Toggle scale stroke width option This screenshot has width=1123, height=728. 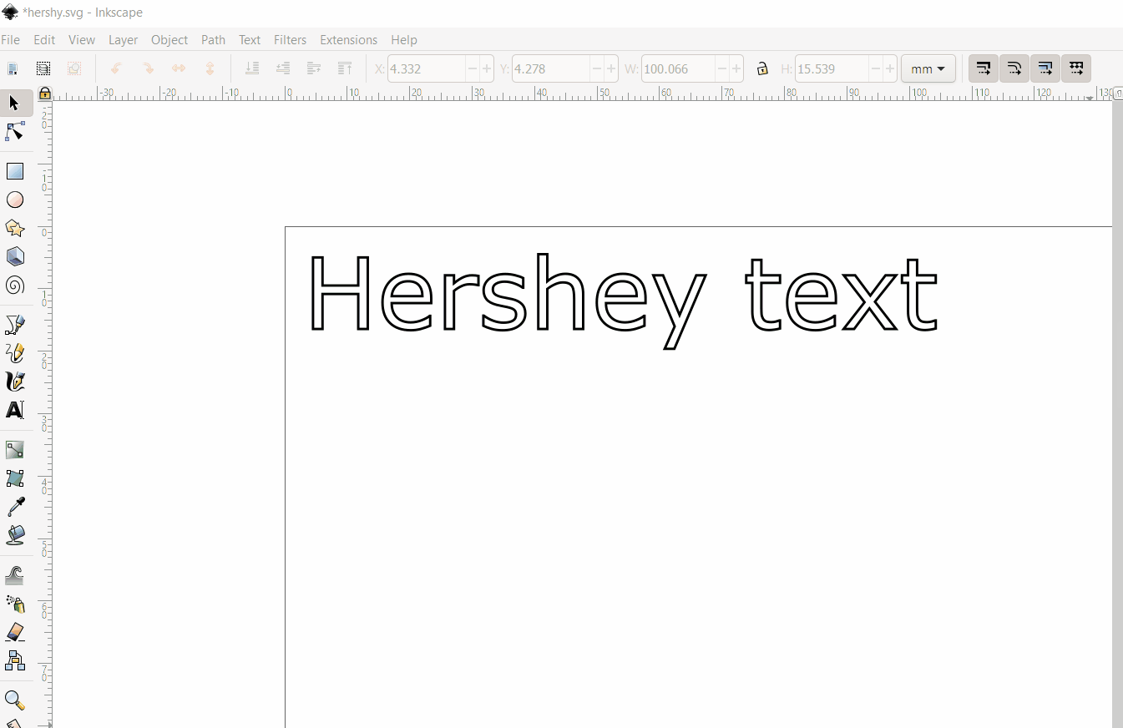point(984,68)
